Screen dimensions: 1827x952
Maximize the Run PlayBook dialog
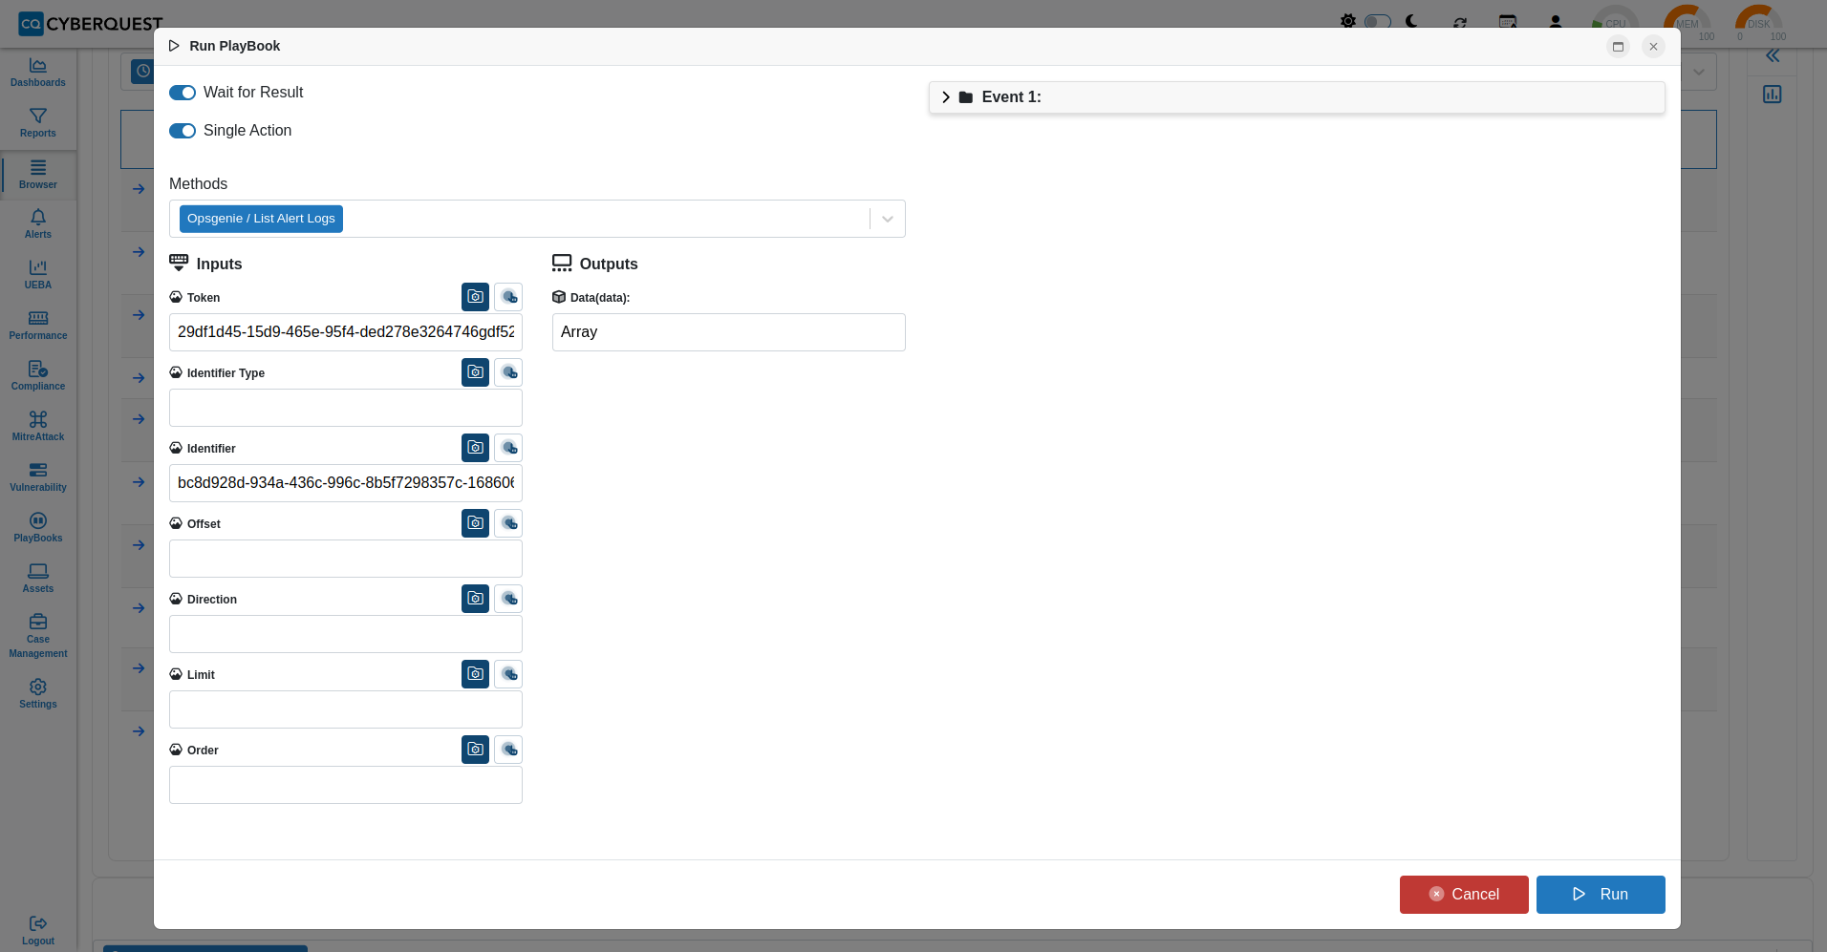pyautogui.click(x=1618, y=47)
